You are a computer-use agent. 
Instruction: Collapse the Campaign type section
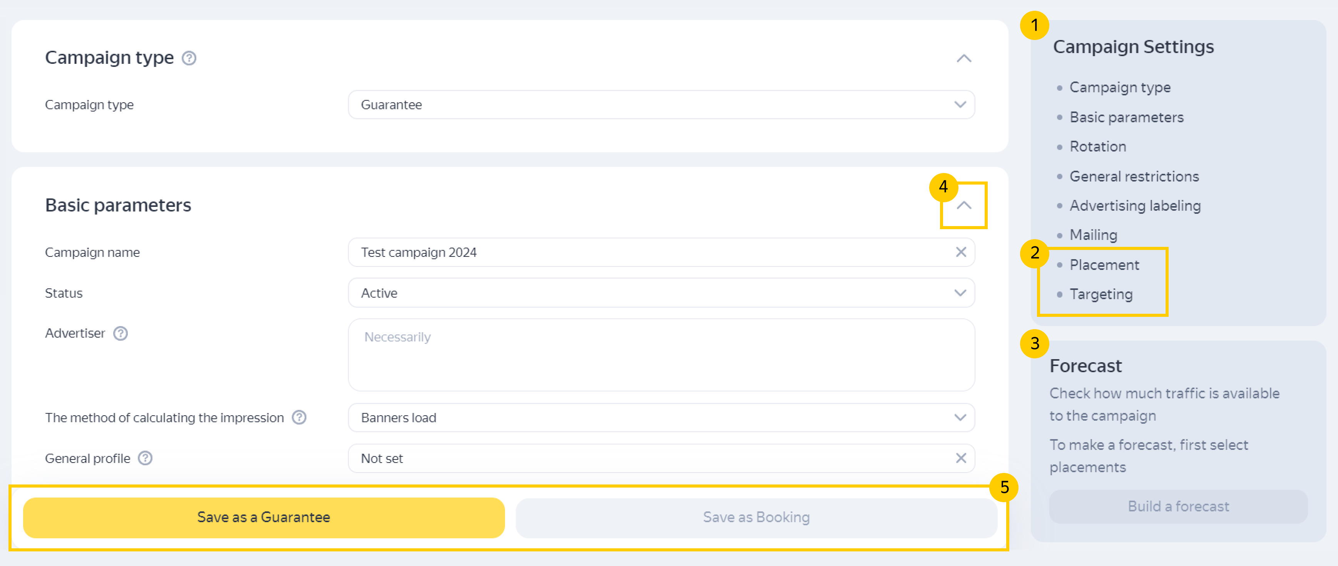tap(963, 58)
